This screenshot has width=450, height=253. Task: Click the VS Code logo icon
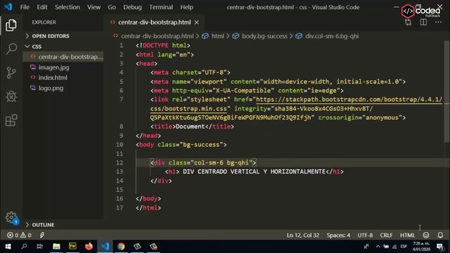coord(8,6)
